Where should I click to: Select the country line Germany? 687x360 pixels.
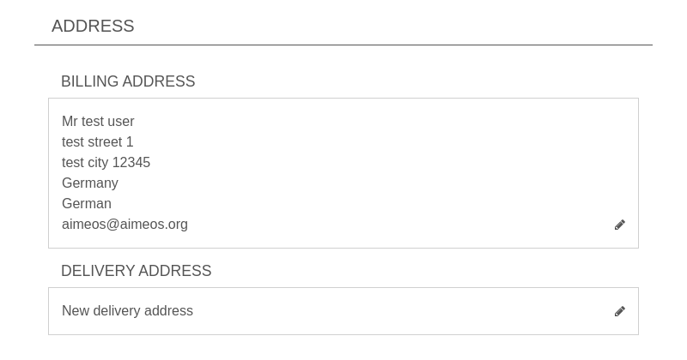pyautogui.click(x=90, y=183)
